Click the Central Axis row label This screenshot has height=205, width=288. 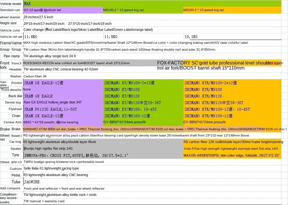13,122
